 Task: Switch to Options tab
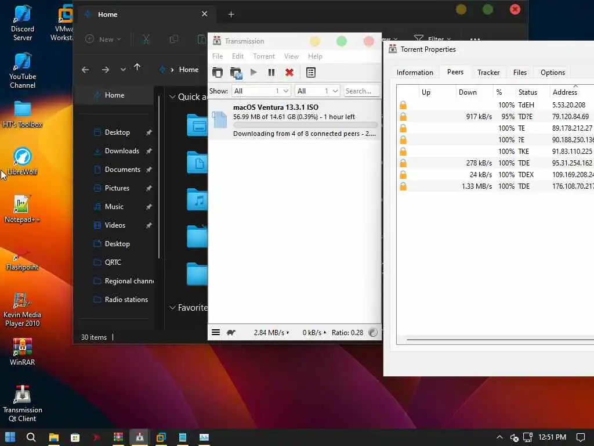[552, 72]
